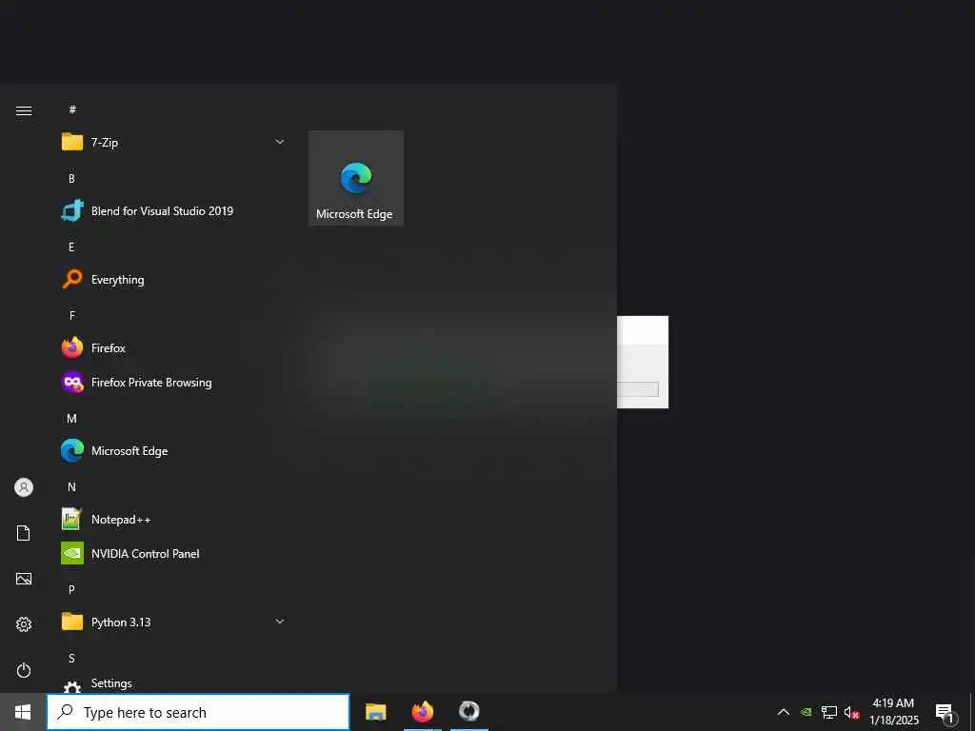Click the Windows Start button
The height and width of the screenshot is (731, 975).
pyautogui.click(x=23, y=712)
